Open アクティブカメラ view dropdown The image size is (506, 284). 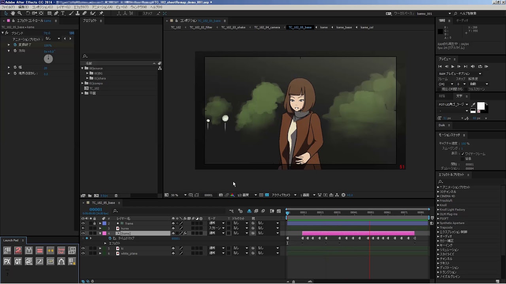284,195
